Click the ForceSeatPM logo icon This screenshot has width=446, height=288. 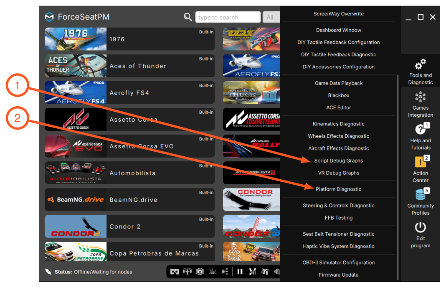[x=49, y=17]
